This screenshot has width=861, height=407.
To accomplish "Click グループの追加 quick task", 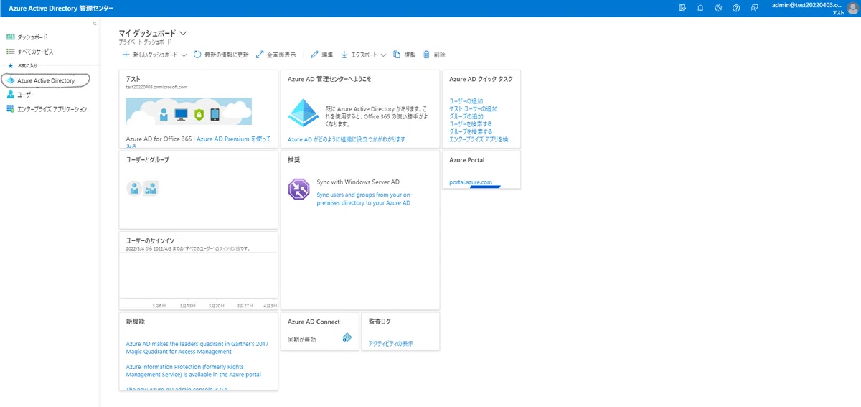I will point(466,116).
